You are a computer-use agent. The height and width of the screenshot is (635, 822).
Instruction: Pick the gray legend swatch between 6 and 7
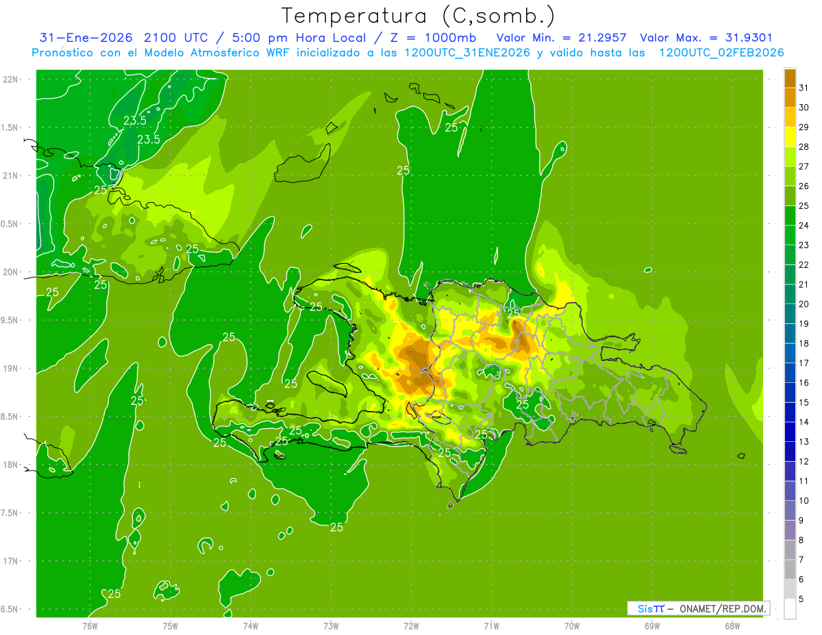[790, 570]
